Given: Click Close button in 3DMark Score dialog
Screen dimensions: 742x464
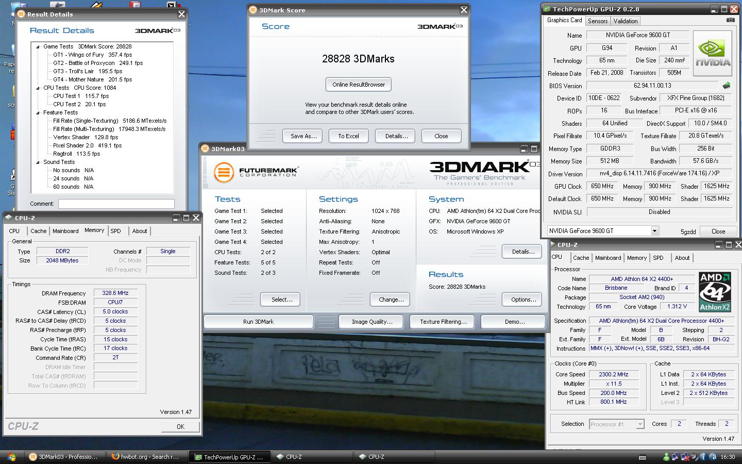Looking at the screenshot, I should coord(441,136).
